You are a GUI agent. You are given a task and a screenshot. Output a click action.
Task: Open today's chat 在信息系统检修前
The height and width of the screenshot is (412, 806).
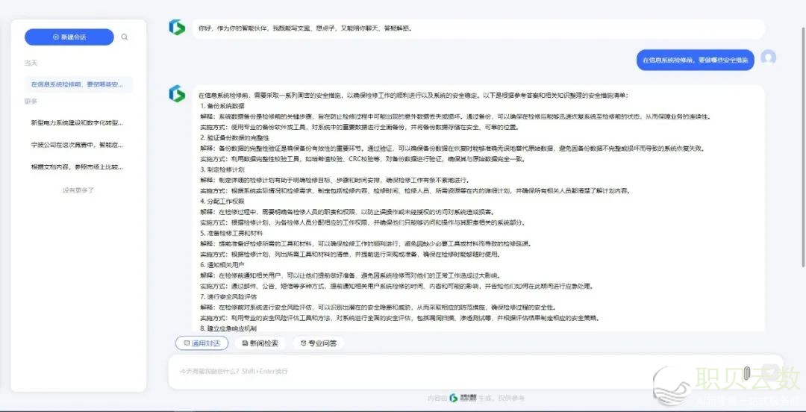tap(77, 84)
